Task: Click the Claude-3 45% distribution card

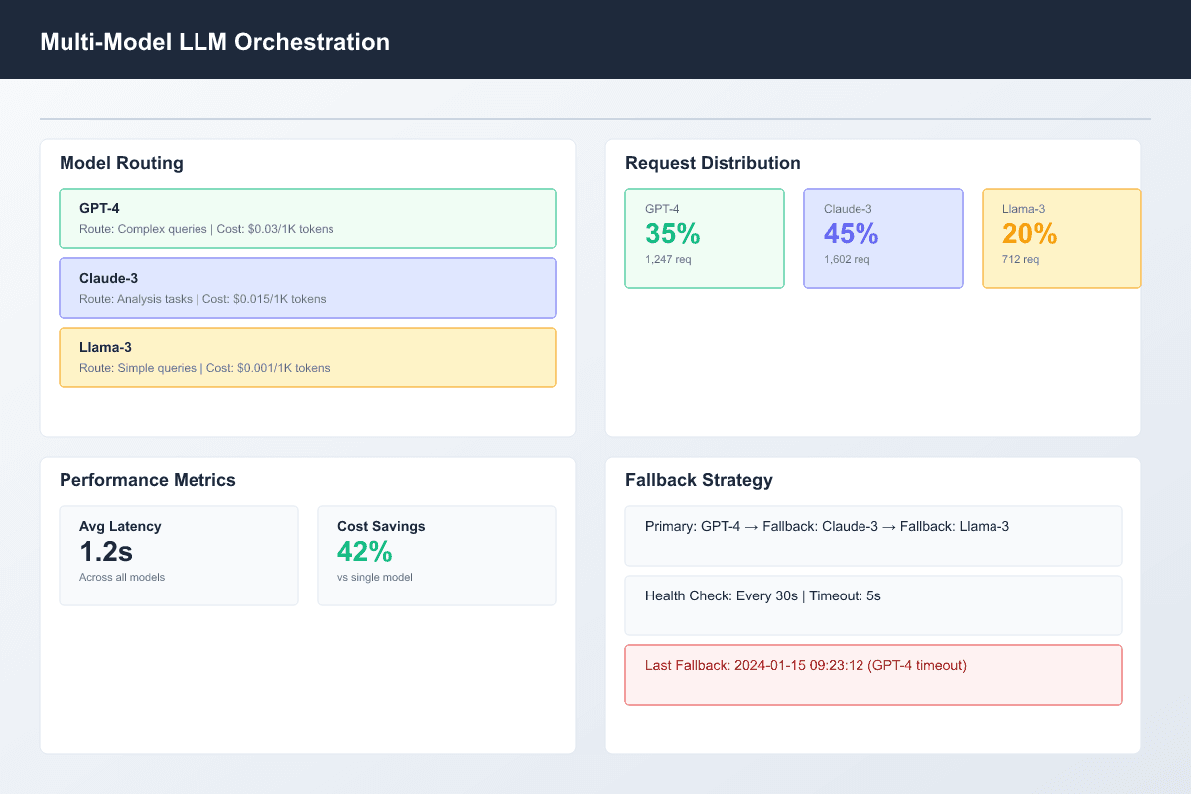Action: (x=882, y=237)
